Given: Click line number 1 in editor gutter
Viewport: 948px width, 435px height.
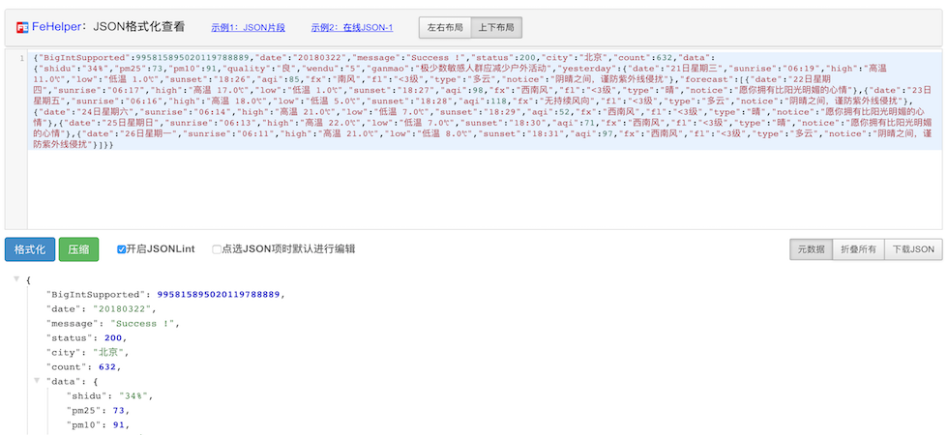Looking at the screenshot, I should (x=21, y=58).
